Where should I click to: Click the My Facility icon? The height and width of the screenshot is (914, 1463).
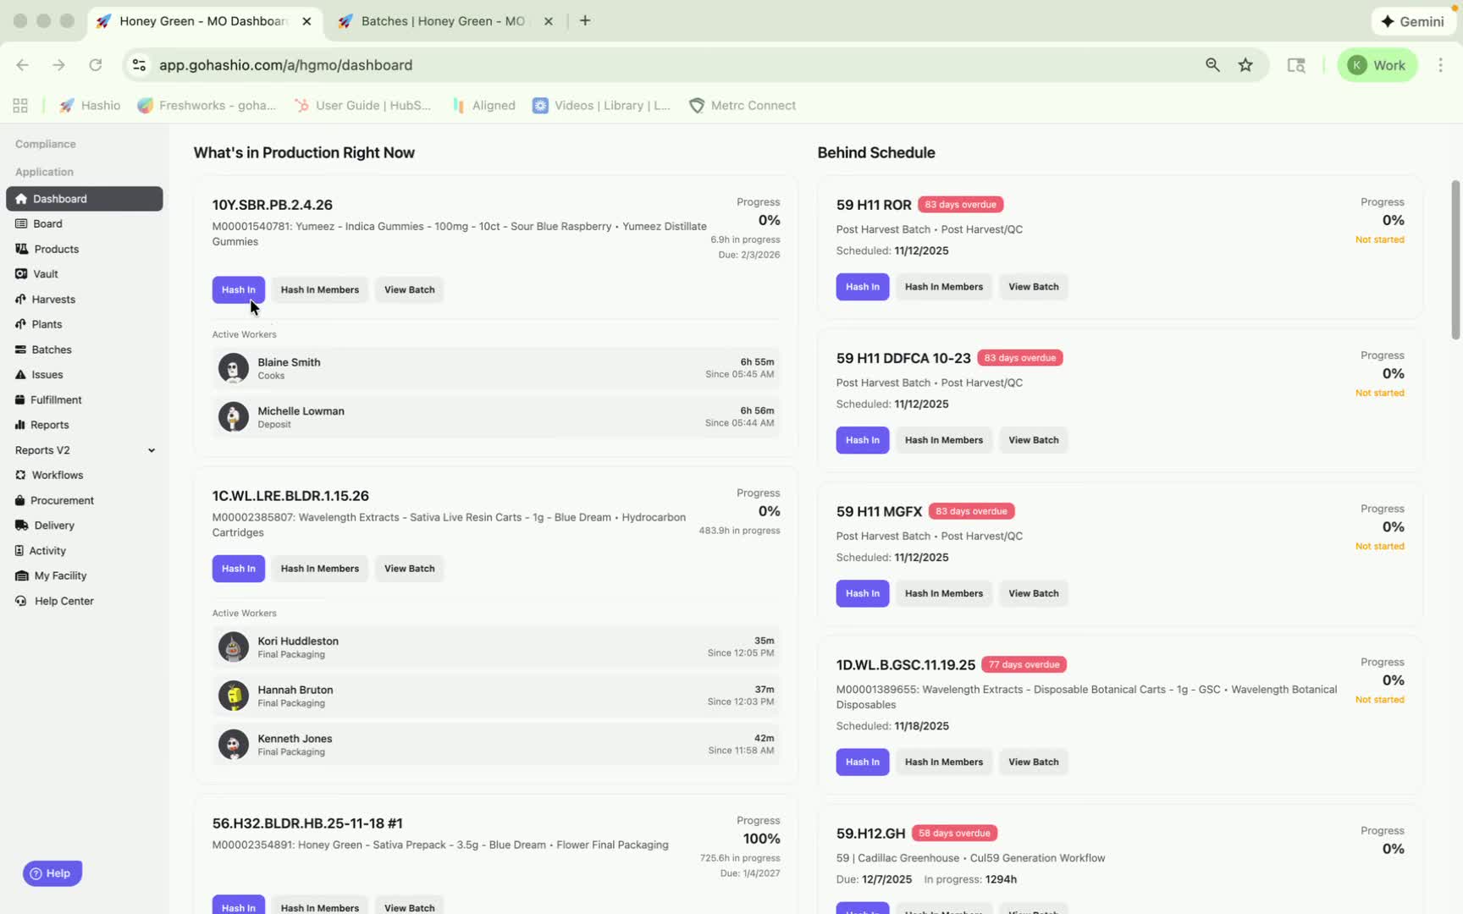coord(21,575)
